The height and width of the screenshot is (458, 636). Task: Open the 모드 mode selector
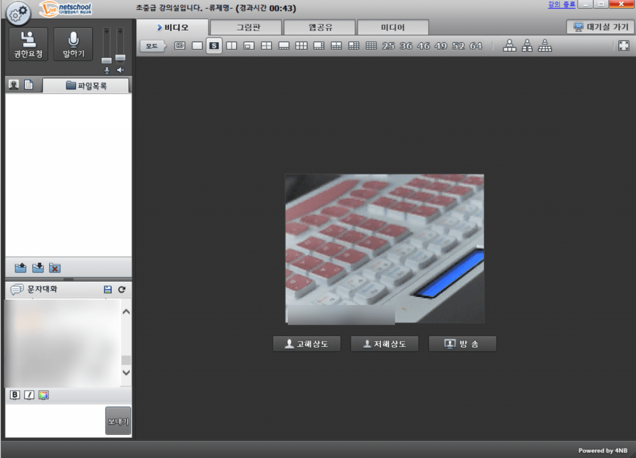click(152, 46)
